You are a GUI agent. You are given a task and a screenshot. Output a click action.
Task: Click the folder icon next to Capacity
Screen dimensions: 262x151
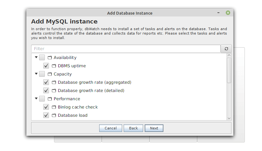pos(50,74)
